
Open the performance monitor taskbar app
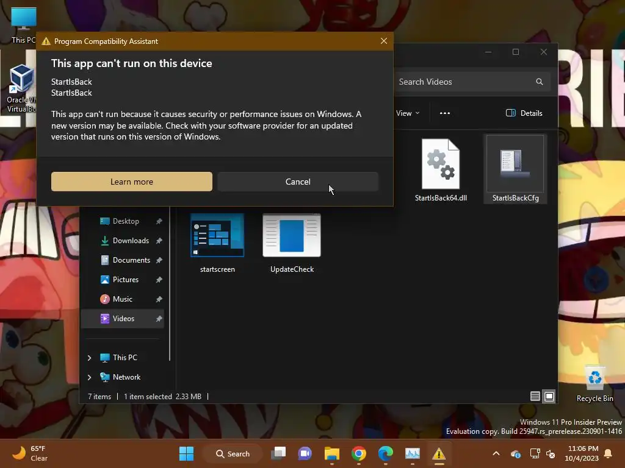[x=412, y=453]
